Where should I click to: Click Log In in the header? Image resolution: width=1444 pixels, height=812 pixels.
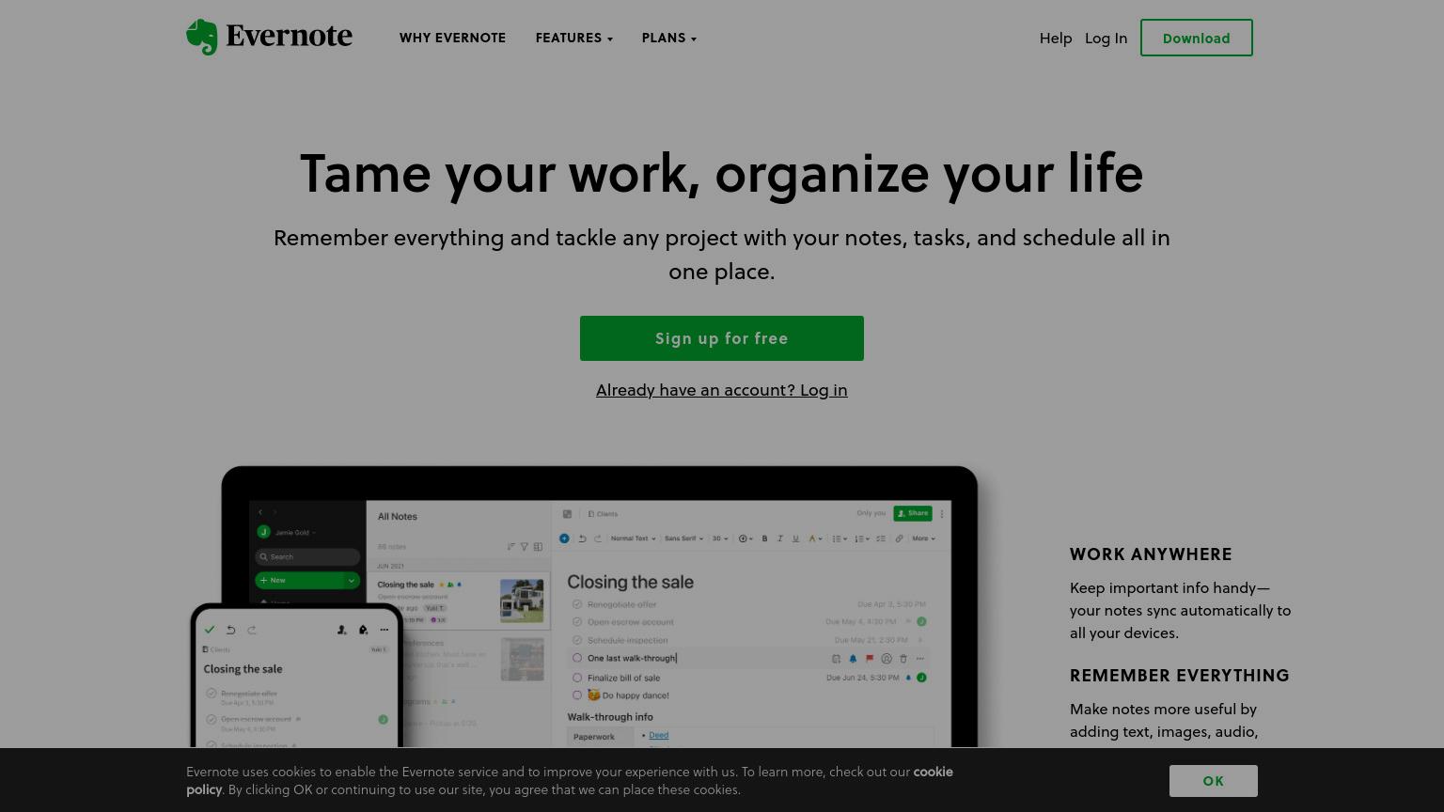[1106, 38]
